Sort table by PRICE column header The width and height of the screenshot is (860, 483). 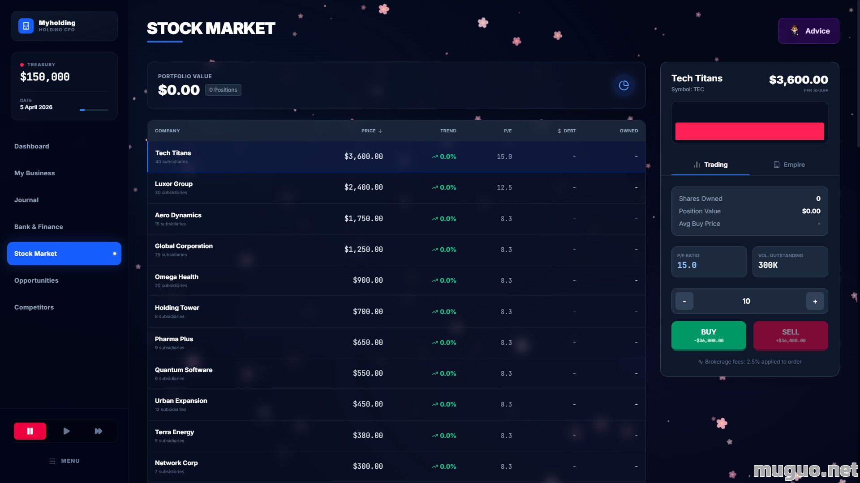372,131
